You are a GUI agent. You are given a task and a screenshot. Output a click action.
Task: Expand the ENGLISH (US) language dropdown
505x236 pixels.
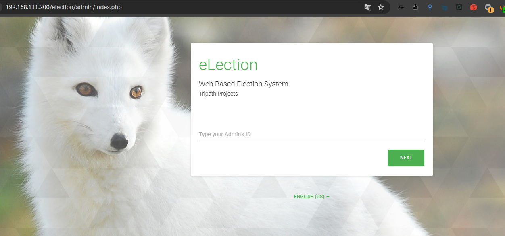coord(309,197)
